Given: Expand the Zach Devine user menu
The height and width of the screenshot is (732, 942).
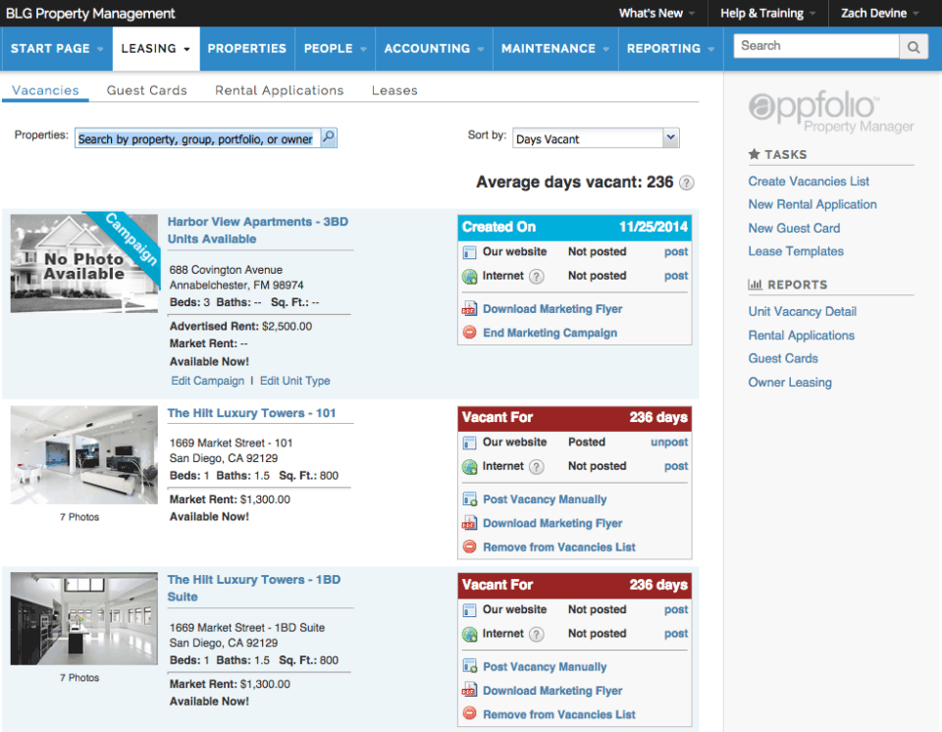Looking at the screenshot, I should click(879, 14).
